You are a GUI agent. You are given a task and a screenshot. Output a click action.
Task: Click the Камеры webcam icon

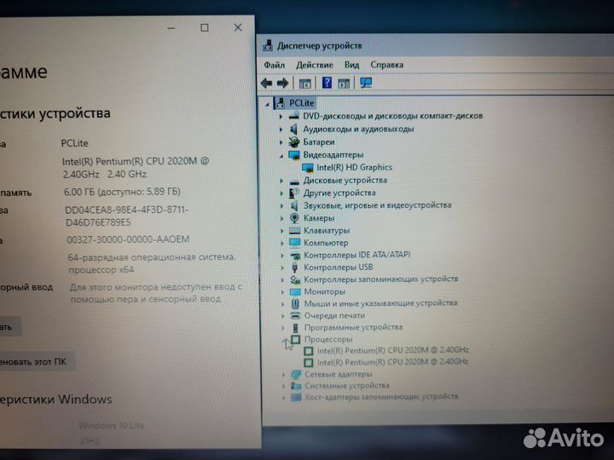(x=294, y=218)
